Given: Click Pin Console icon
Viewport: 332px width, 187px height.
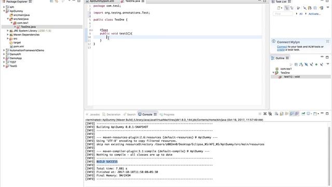Looking at the screenshot, I should [x=303, y=114].
